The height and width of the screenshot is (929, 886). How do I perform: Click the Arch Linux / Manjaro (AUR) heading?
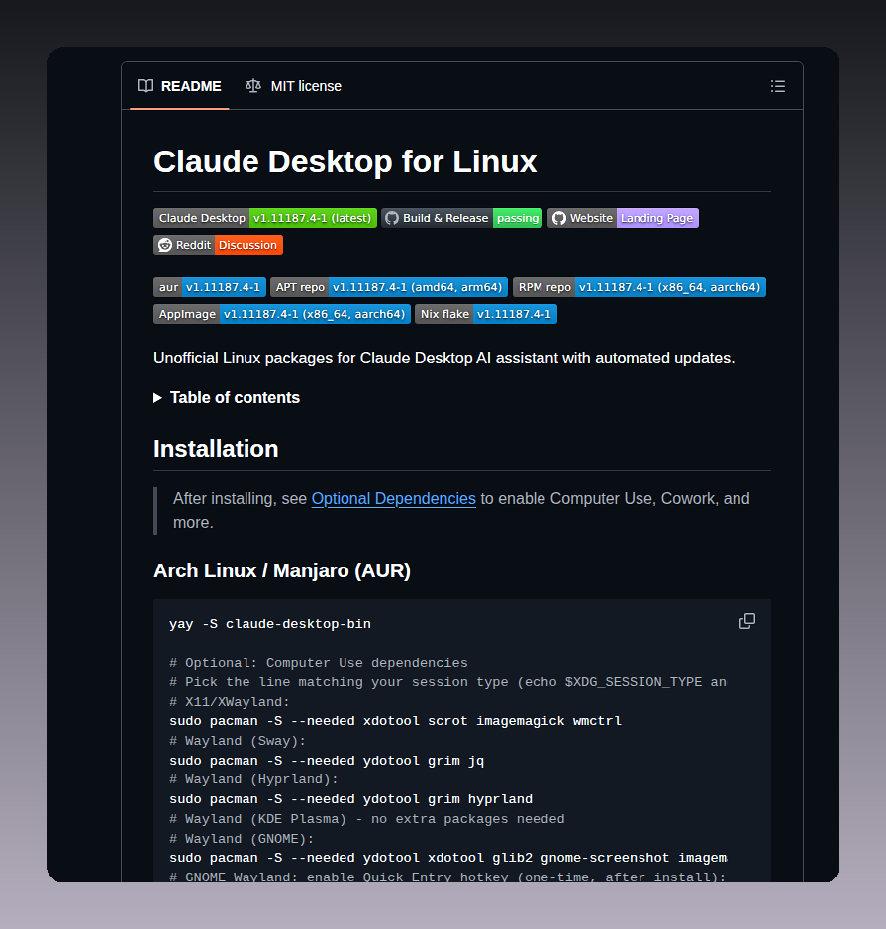(x=282, y=570)
